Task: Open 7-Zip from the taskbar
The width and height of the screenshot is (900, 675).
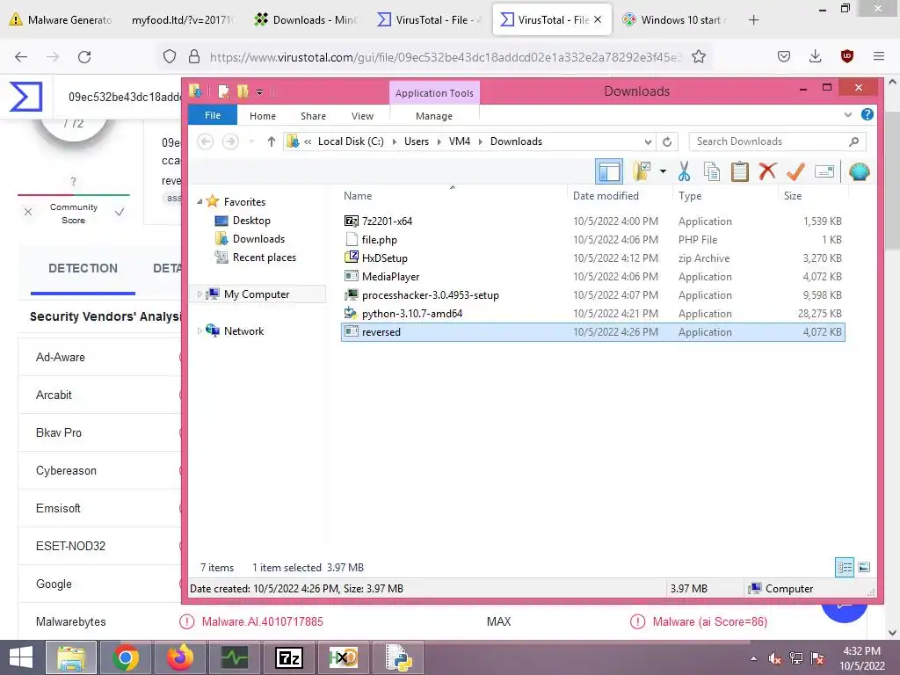Action: tap(288, 657)
